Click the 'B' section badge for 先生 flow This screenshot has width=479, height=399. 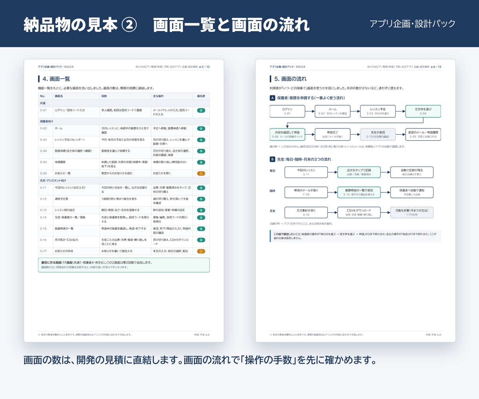[x=272, y=159]
